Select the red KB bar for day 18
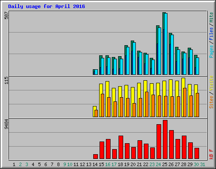Viewport: 216px width, 169px height. tap(121, 147)
